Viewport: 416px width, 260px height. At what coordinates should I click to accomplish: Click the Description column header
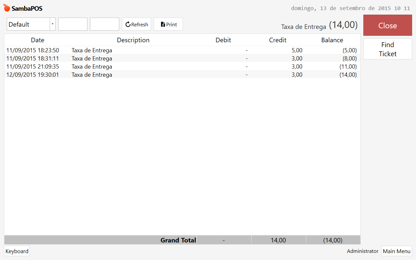pyautogui.click(x=133, y=40)
